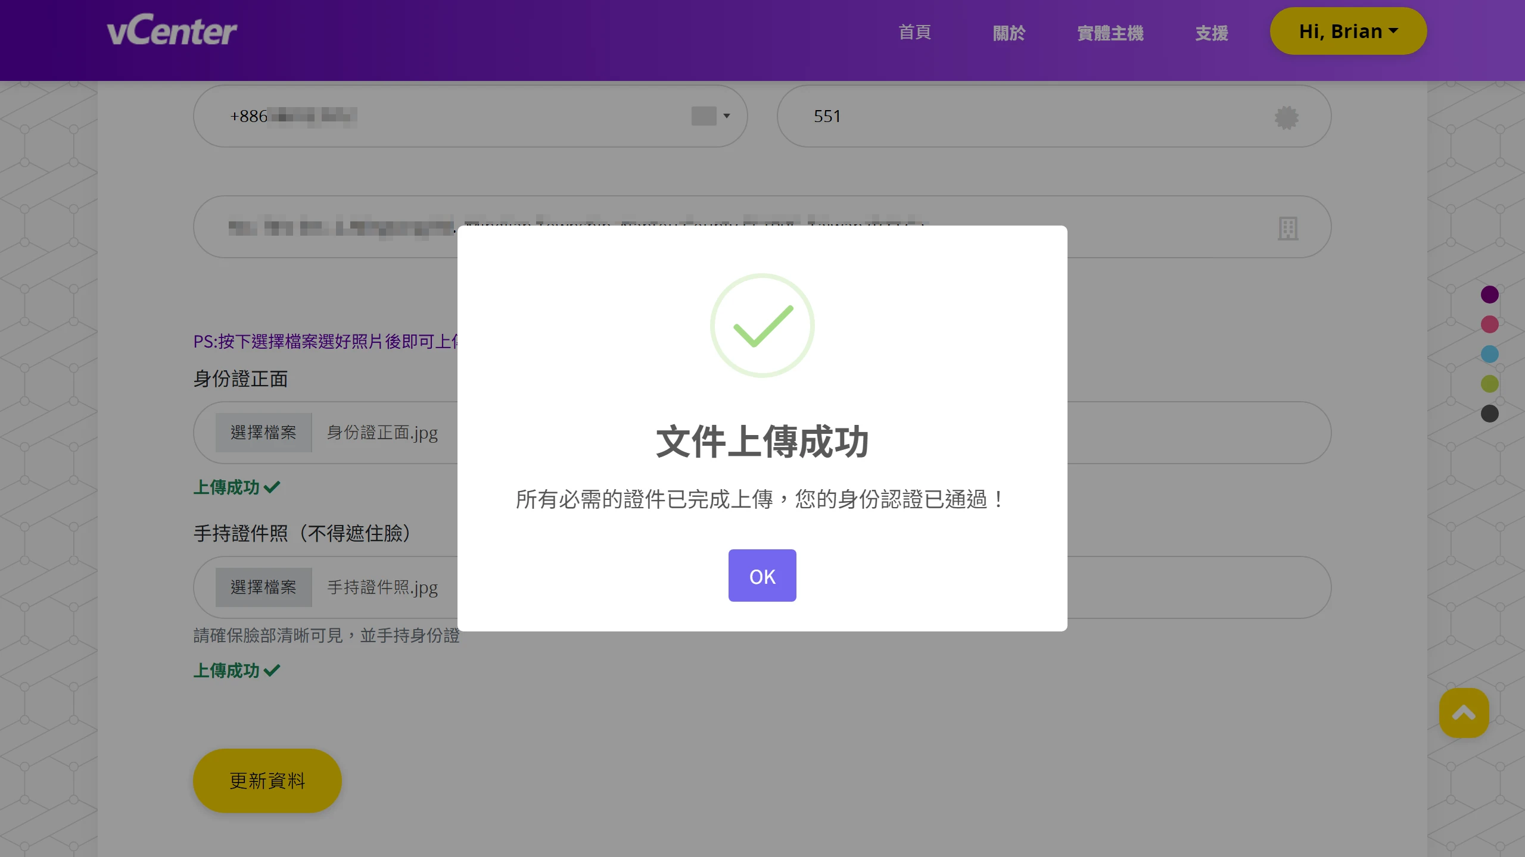The image size is (1525, 857).
Task: Open the settings gear beside the 551 field
Action: click(x=1287, y=117)
